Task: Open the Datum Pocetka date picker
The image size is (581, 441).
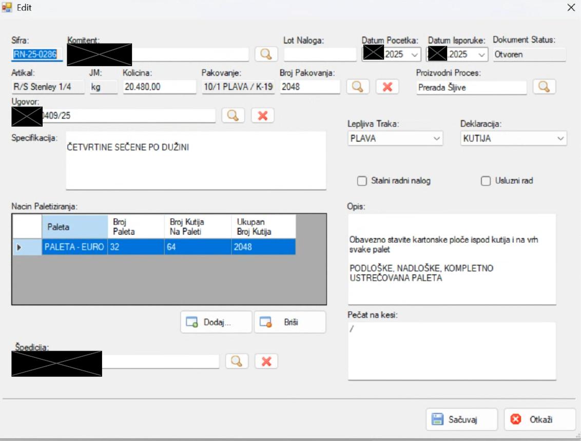Action: point(415,54)
